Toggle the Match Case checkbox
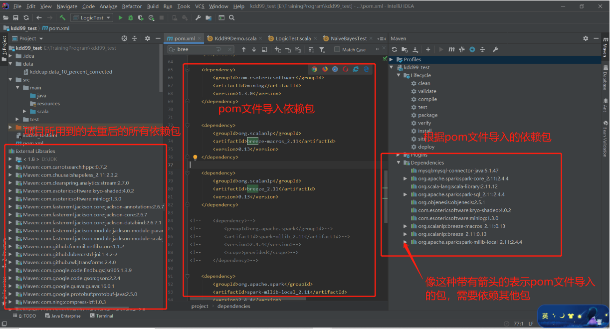The image size is (610, 329). pos(337,49)
